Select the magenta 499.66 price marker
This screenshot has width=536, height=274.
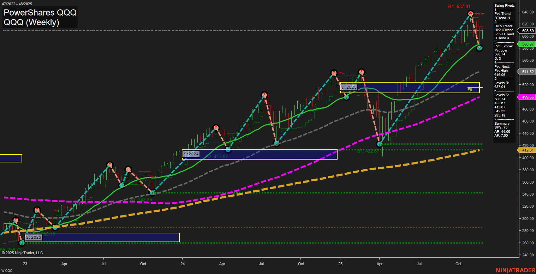[x=526, y=97]
